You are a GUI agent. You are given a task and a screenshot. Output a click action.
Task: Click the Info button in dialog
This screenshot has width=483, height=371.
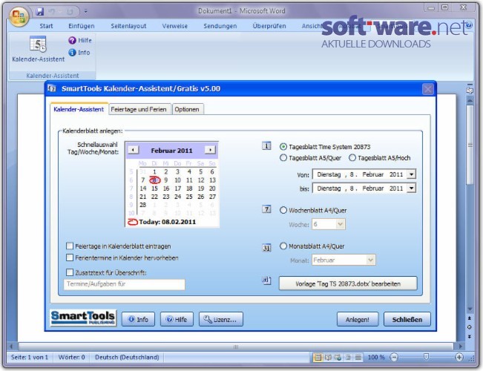point(138,319)
